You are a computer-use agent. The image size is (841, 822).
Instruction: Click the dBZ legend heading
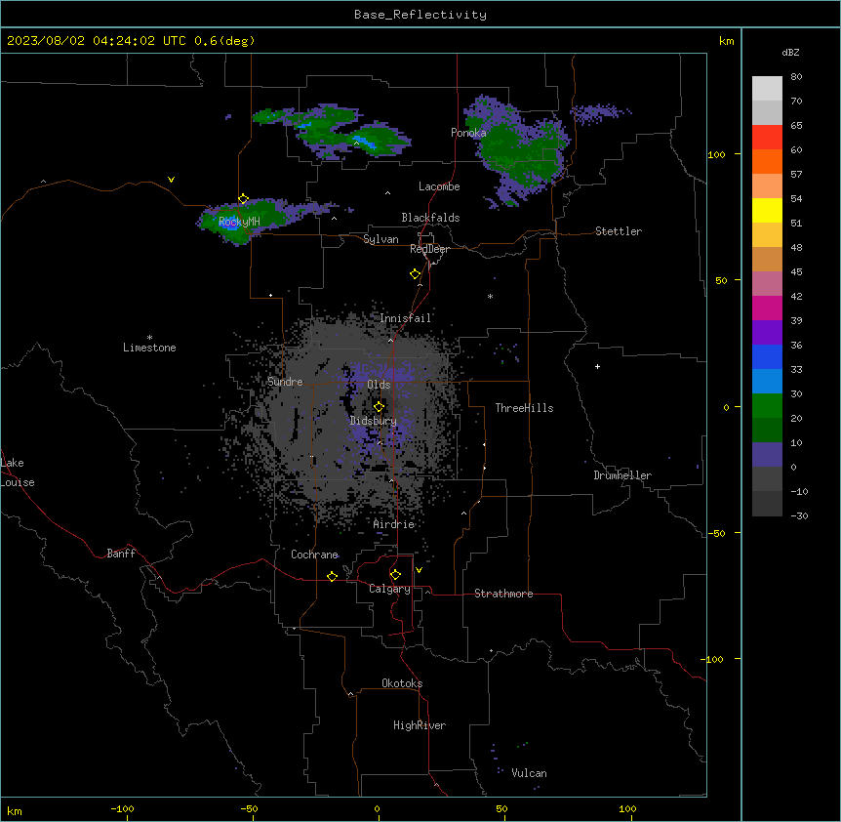click(790, 52)
